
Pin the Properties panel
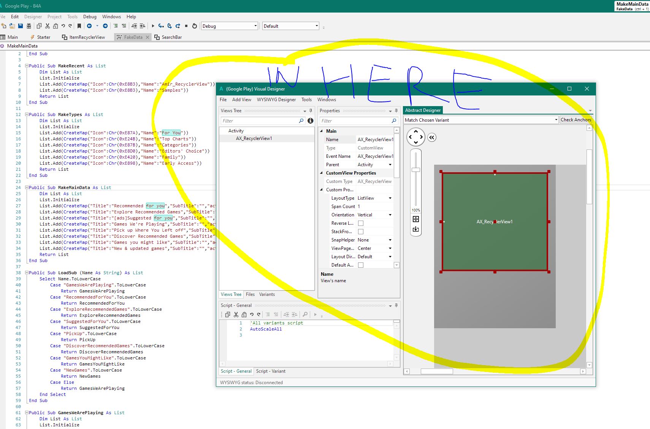396,111
